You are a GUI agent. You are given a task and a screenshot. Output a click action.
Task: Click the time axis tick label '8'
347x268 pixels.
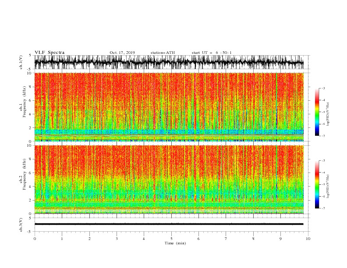(253, 239)
